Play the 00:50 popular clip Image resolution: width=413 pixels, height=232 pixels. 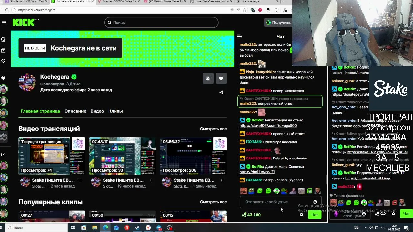pos(123,217)
